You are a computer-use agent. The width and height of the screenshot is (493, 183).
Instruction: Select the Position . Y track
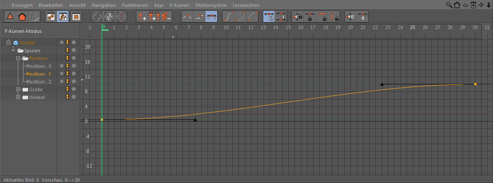point(39,74)
